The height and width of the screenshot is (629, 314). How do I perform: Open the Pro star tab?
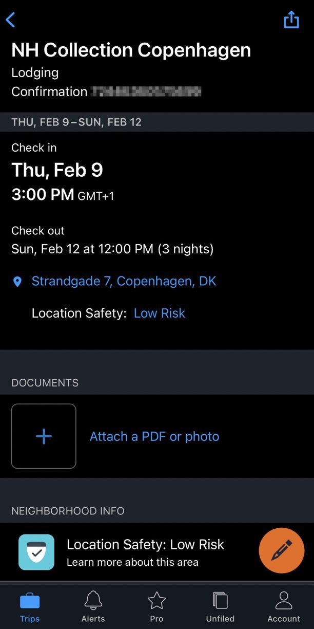[156, 606]
